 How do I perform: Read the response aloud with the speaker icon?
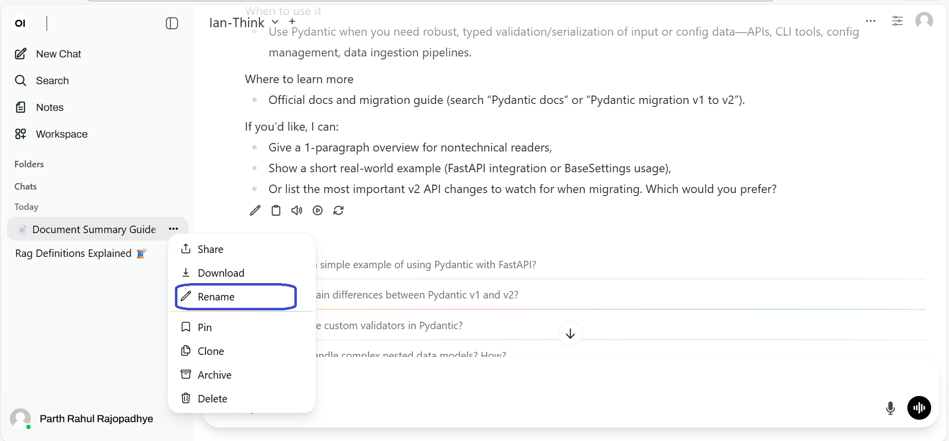click(297, 210)
